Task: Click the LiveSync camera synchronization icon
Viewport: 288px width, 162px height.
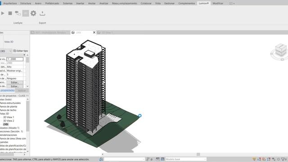Action: [x=18, y=13]
